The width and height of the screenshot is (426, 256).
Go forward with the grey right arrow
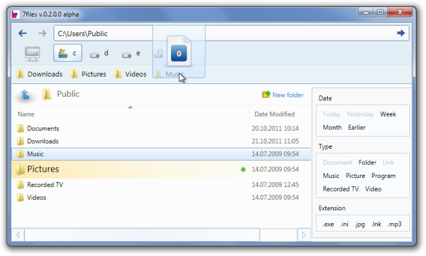42,34
